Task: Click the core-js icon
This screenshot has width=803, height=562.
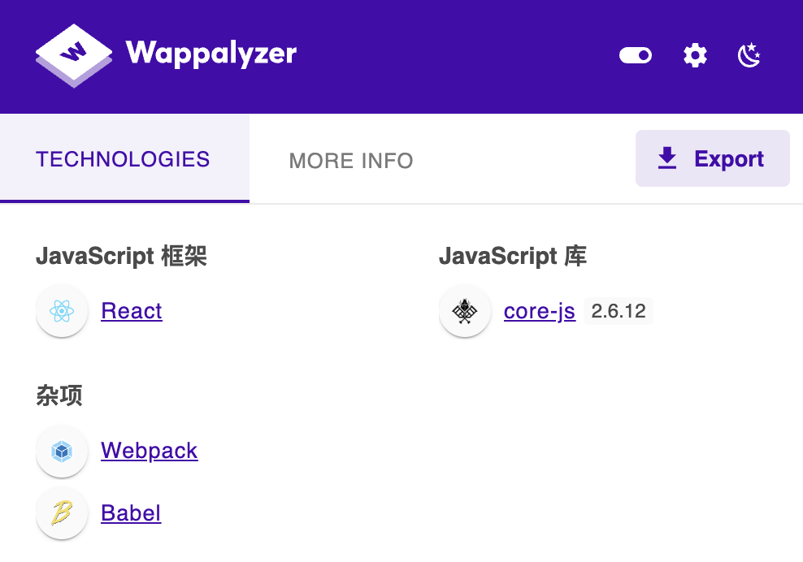Action: click(x=465, y=311)
